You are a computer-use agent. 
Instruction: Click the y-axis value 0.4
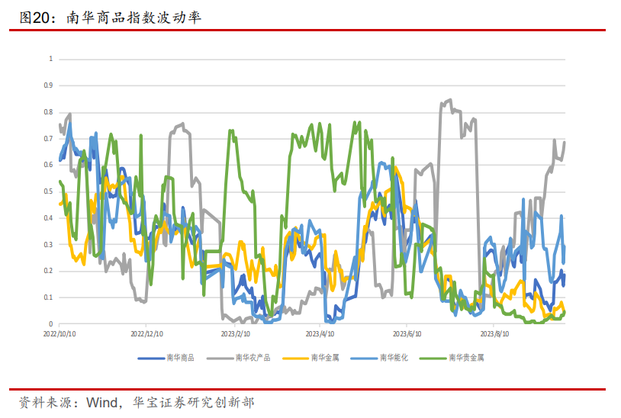pyautogui.click(x=48, y=218)
